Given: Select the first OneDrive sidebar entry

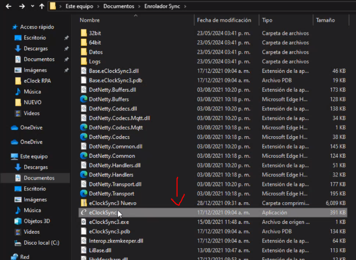Looking at the screenshot, I should tap(32, 127).
